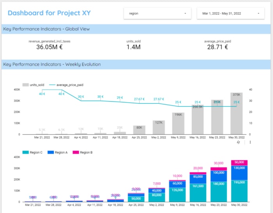Click the 266.5K bar label for May 16
The height and width of the screenshot is (213, 273).
pyautogui.click(x=198, y=107)
